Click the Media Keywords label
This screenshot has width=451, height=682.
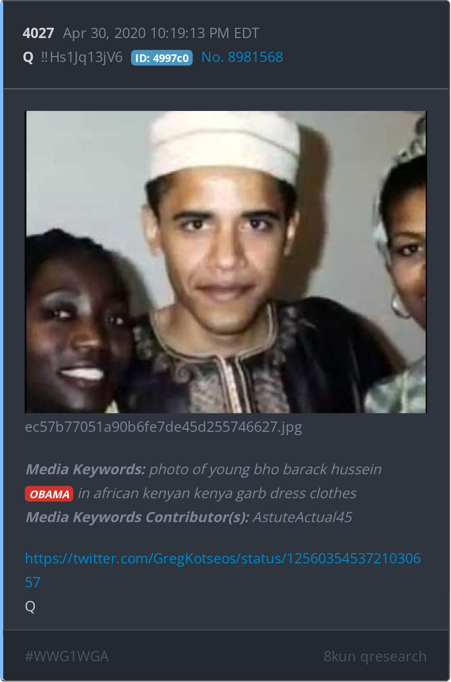pyautogui.click(x=85, y=469)
